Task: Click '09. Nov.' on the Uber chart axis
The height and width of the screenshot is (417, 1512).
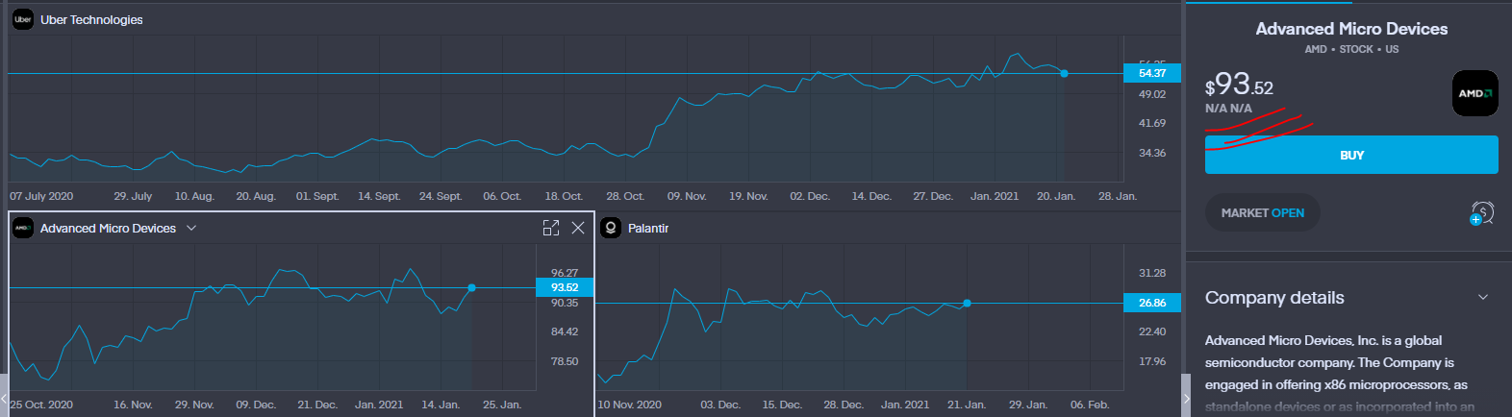Action: (687, 196)
